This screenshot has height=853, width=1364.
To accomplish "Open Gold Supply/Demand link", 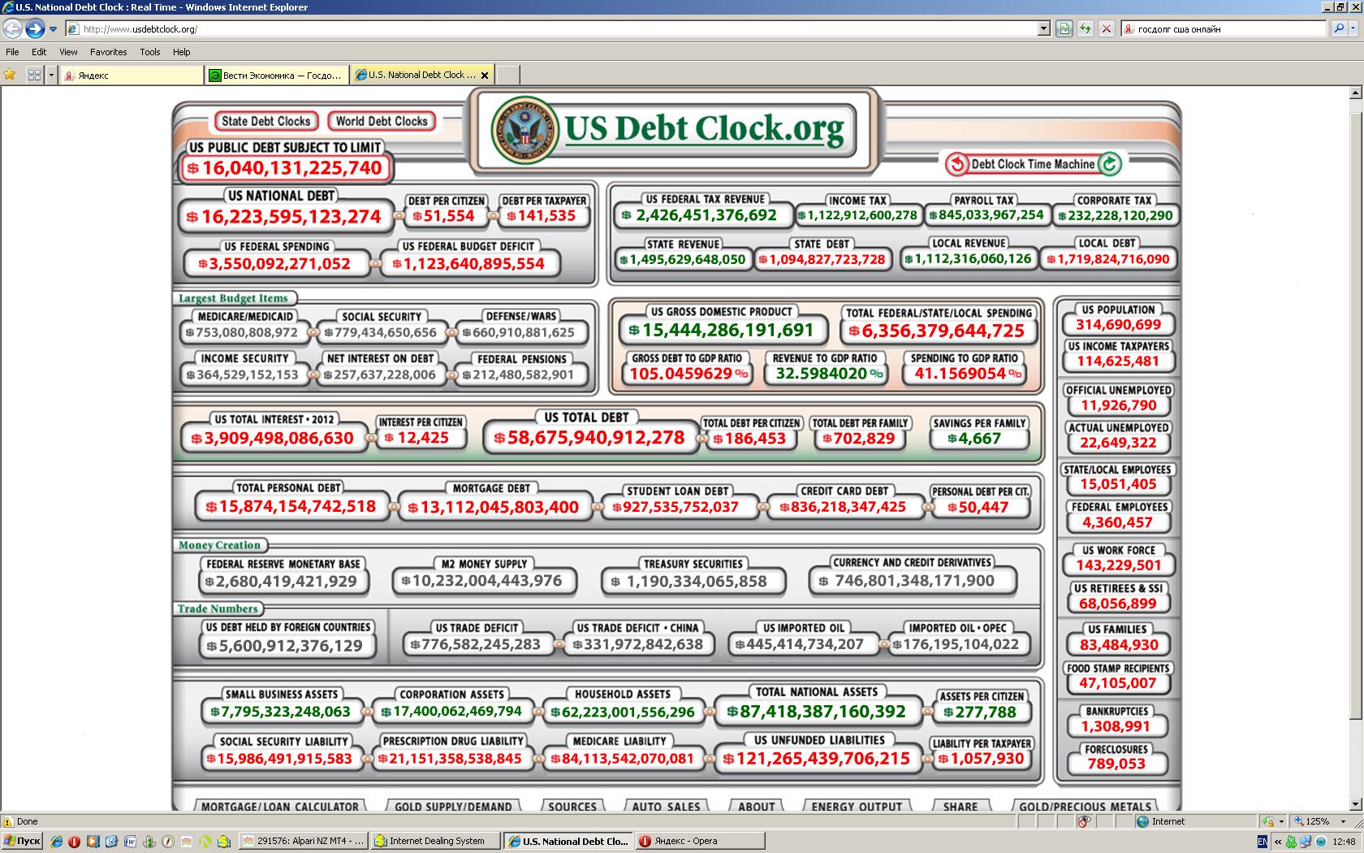I will pyautogui.click(x=453, y=806).
